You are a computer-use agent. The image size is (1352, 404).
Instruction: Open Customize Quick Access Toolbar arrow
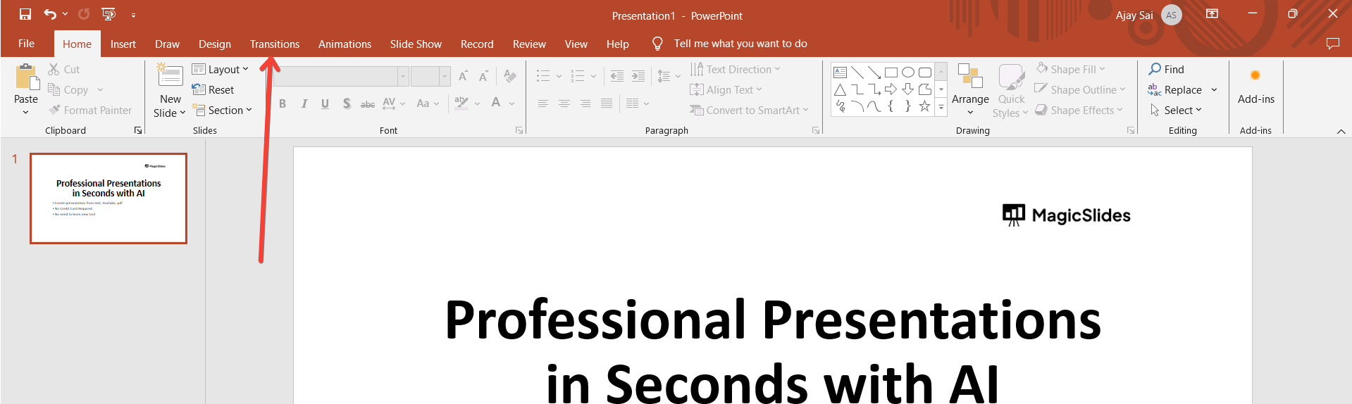(x=133, y=15)
